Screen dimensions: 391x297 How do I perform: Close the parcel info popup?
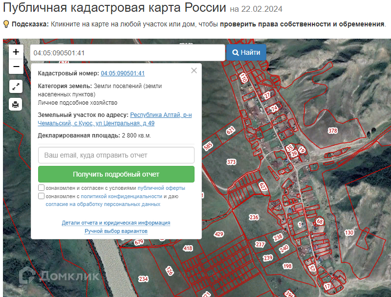(194, 70)
